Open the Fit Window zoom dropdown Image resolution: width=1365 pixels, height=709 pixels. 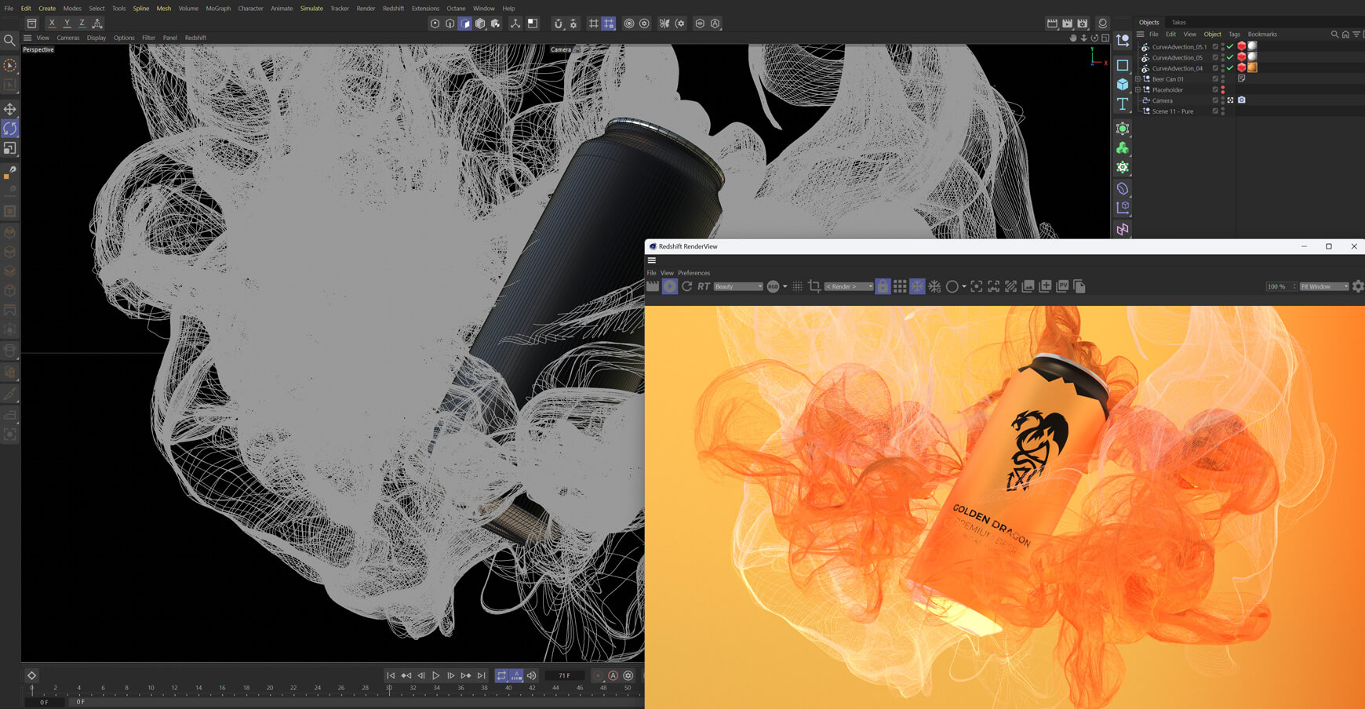click(x=1324, y=287)
